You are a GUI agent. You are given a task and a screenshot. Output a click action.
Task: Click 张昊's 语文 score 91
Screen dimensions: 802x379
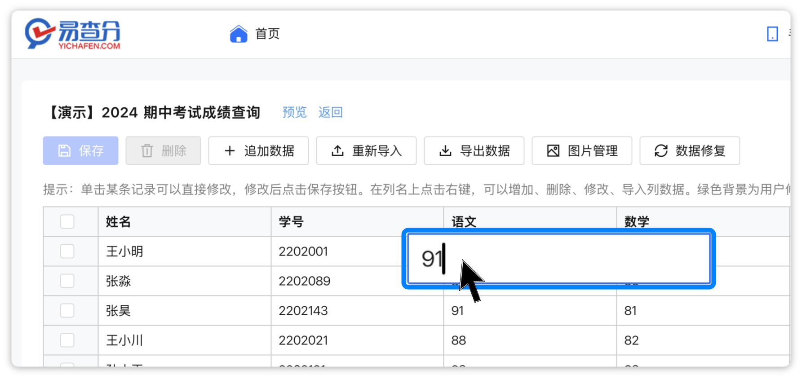(x=530, y=311)
